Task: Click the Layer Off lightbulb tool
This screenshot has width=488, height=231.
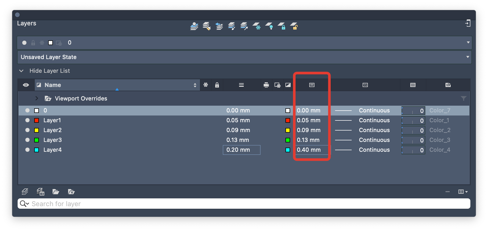Action: [269, 26]
